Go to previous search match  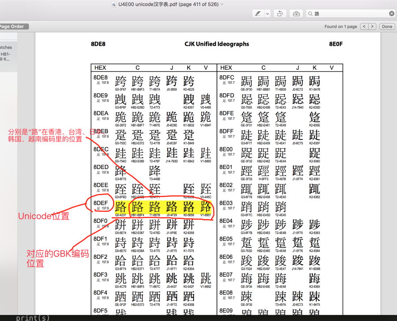click(364, 26)
